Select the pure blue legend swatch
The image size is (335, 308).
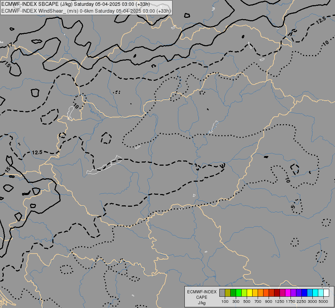[304, 293]
